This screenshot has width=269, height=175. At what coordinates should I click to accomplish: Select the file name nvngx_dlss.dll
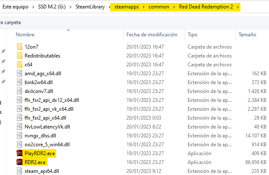point(40,136)
